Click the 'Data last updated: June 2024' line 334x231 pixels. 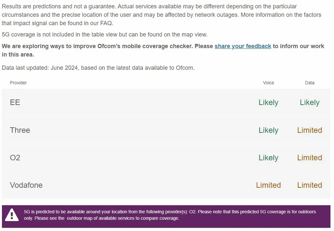[x=98, y=68]
